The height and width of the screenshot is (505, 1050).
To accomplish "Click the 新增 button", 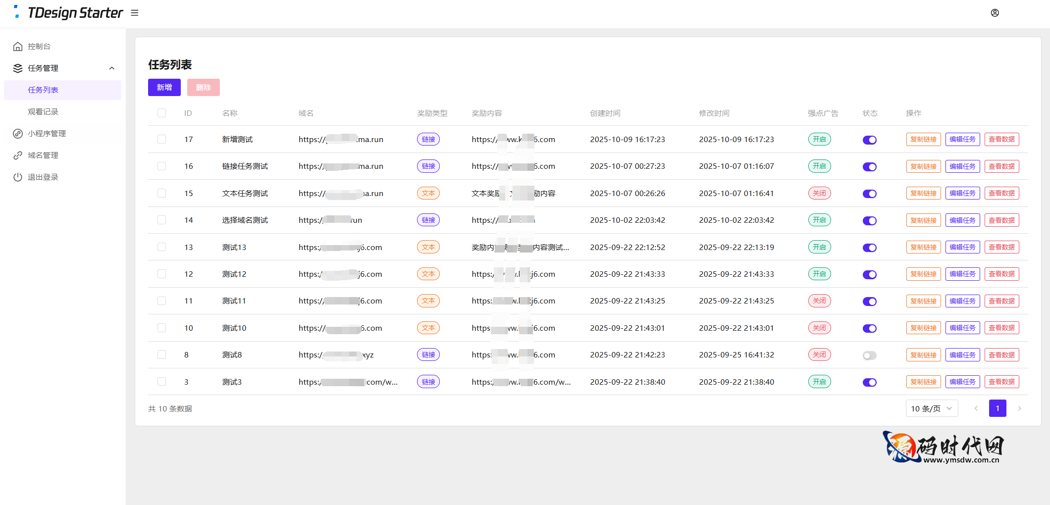I will tap(164, 88).
